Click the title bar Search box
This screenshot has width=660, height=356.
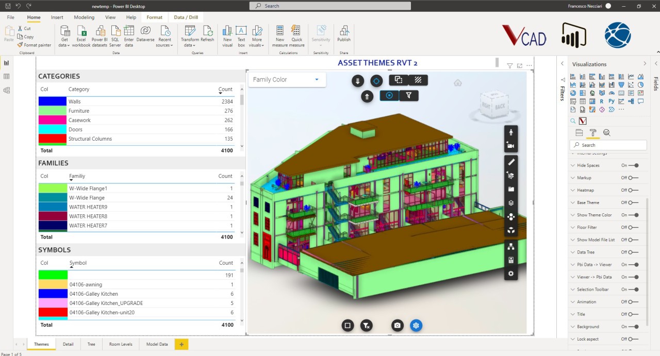(330, 6)
